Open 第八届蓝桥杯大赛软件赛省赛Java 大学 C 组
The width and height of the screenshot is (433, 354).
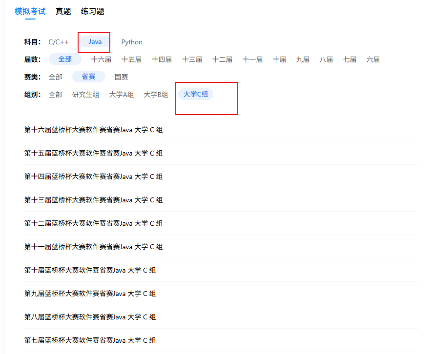[90, 317]
